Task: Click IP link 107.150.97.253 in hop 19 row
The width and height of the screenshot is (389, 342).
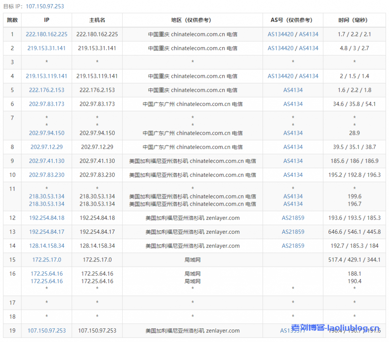Action: click(x=47, y=331)
